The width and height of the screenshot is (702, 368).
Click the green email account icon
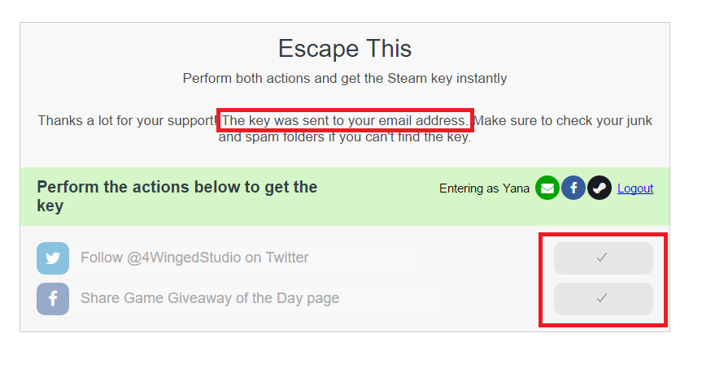547,188
